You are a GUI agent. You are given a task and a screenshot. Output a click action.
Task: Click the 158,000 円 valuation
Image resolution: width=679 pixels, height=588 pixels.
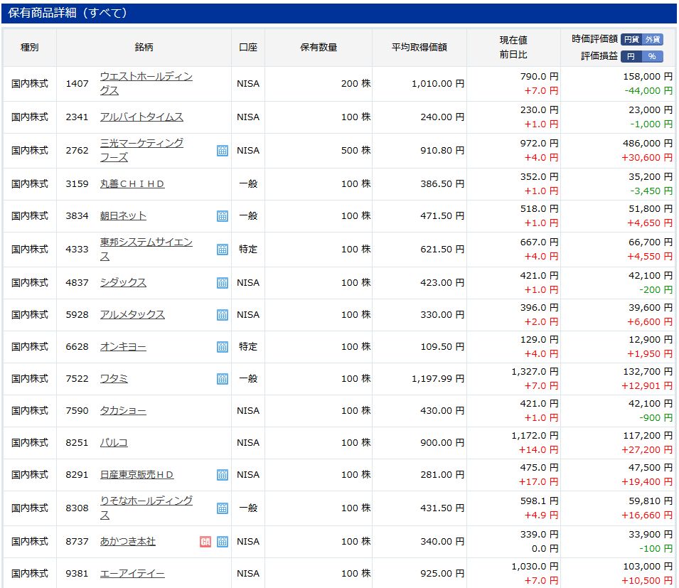[x=648, y=77]
